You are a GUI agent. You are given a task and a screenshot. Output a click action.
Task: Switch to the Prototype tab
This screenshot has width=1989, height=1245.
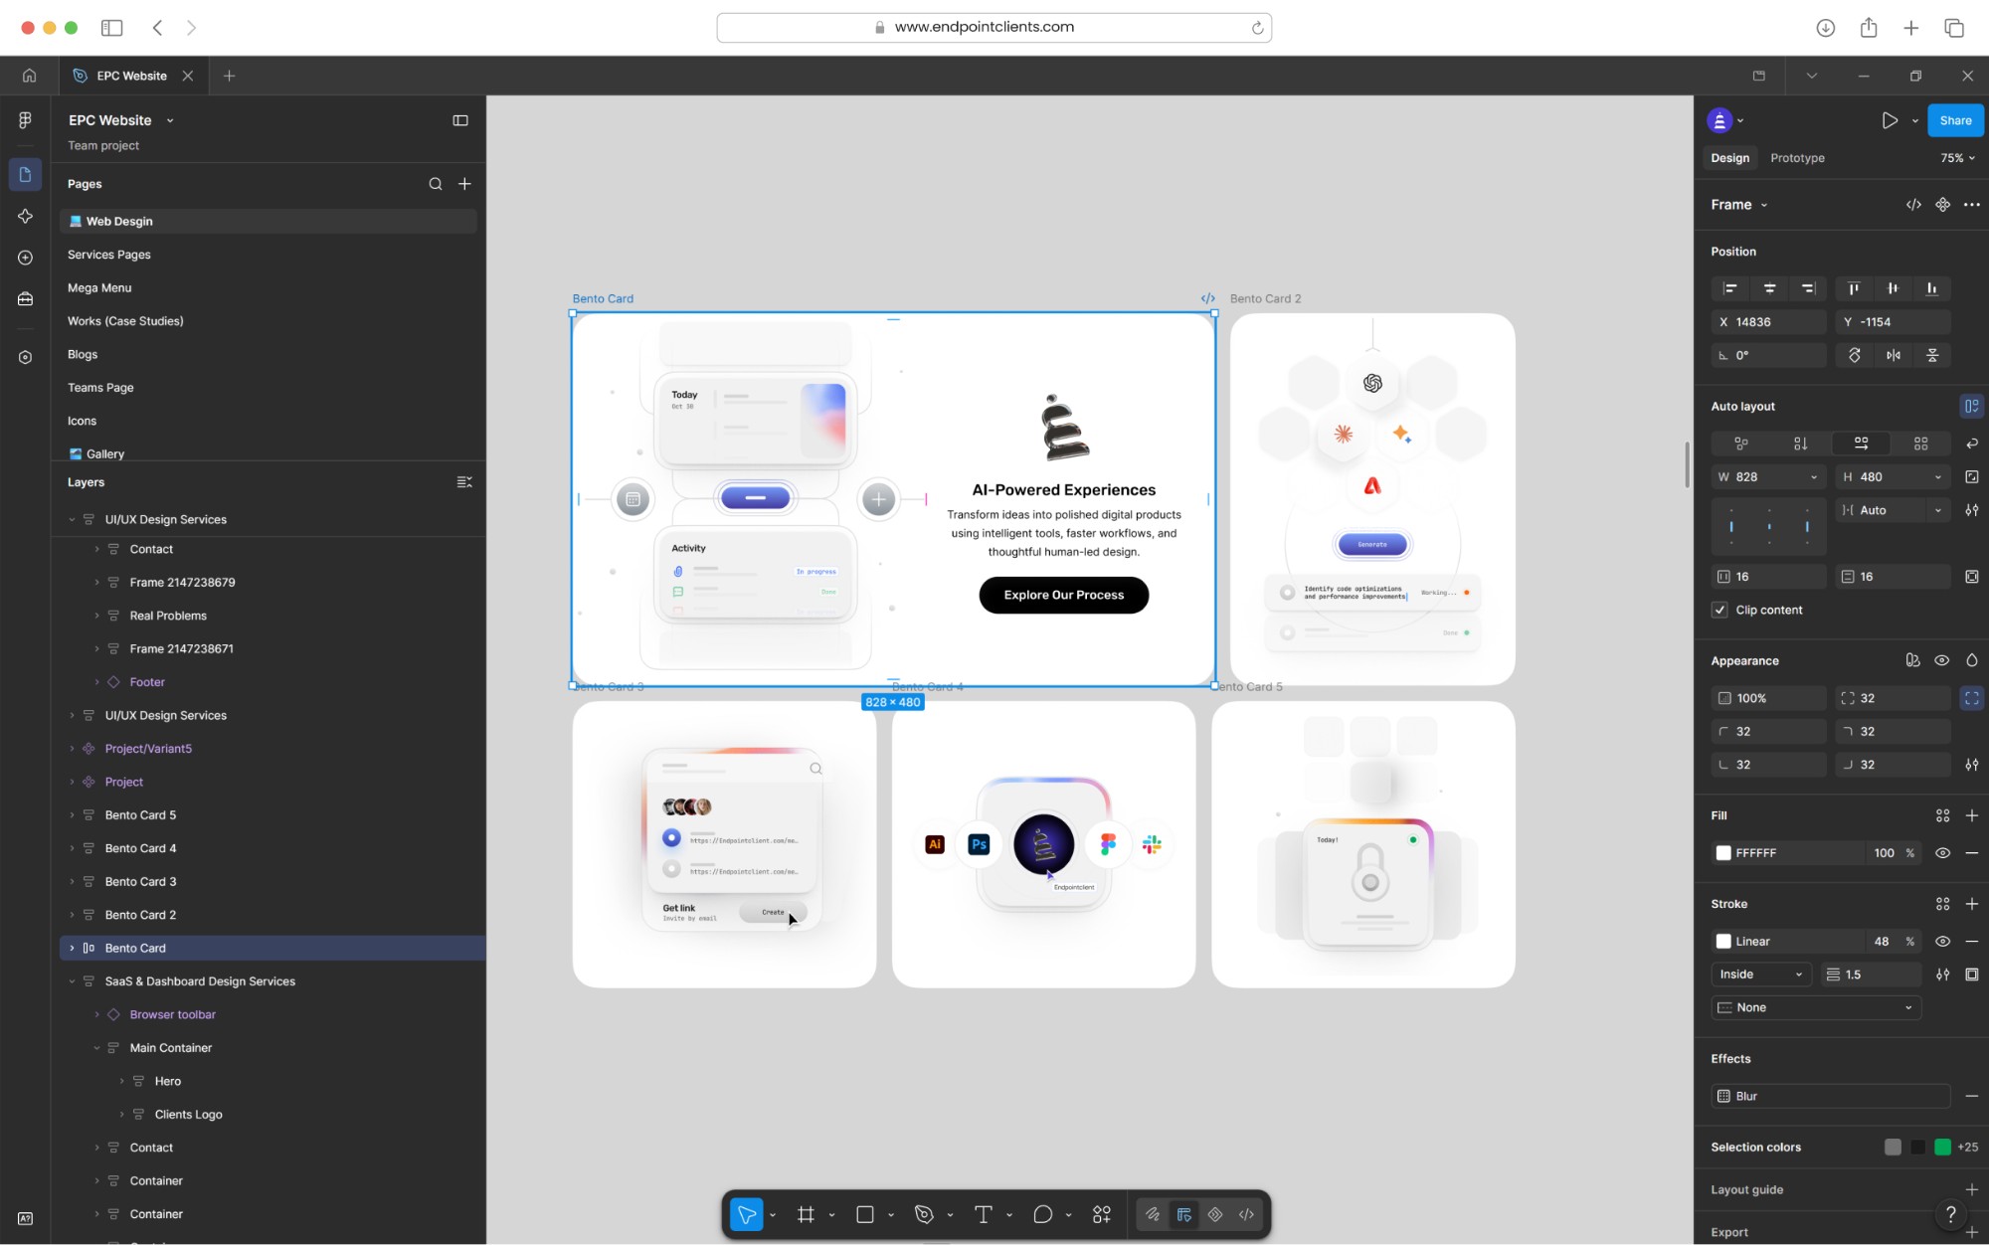(x=1797, y=158)
